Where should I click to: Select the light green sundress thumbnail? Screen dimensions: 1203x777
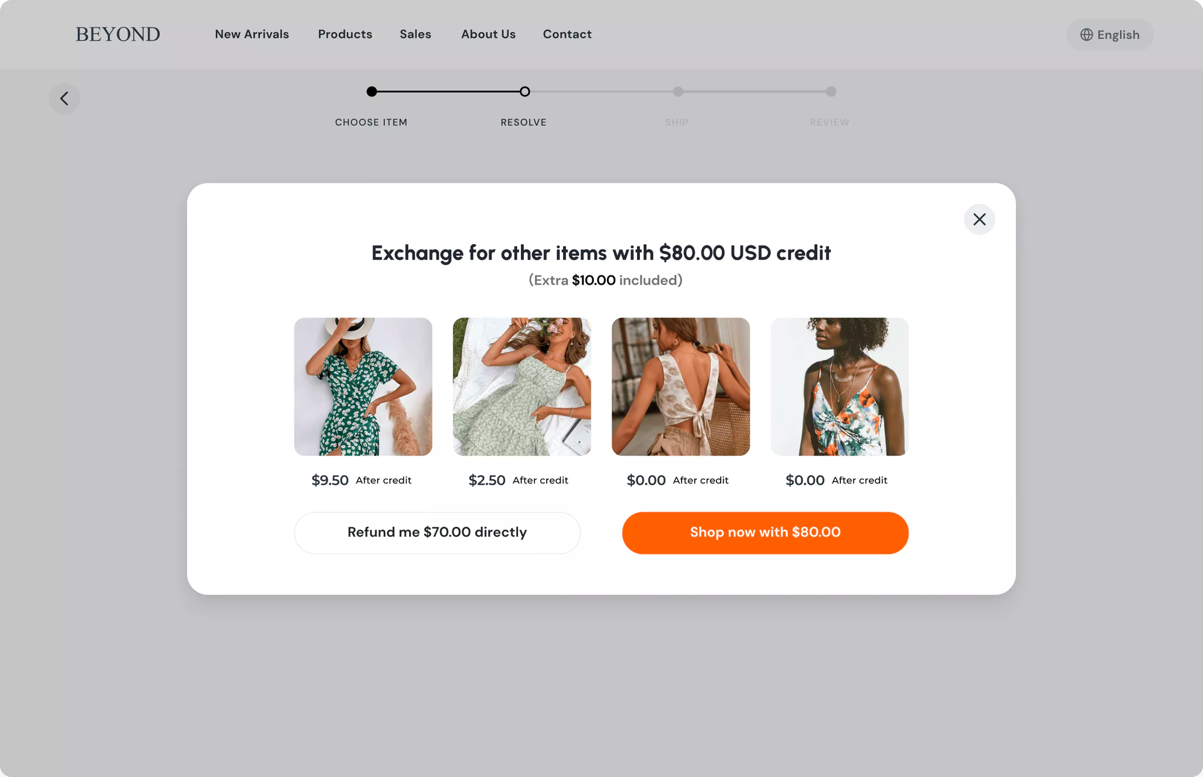pos(522,387)
